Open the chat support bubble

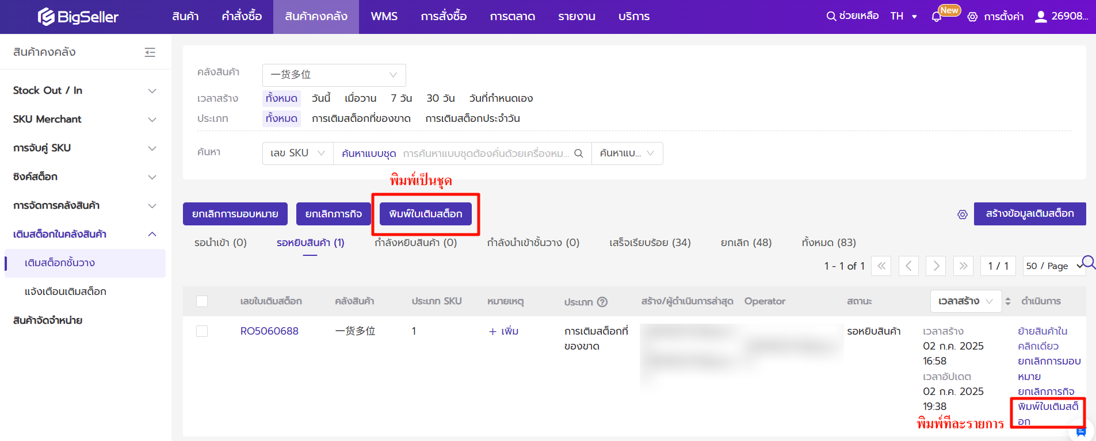(1081, 431)
